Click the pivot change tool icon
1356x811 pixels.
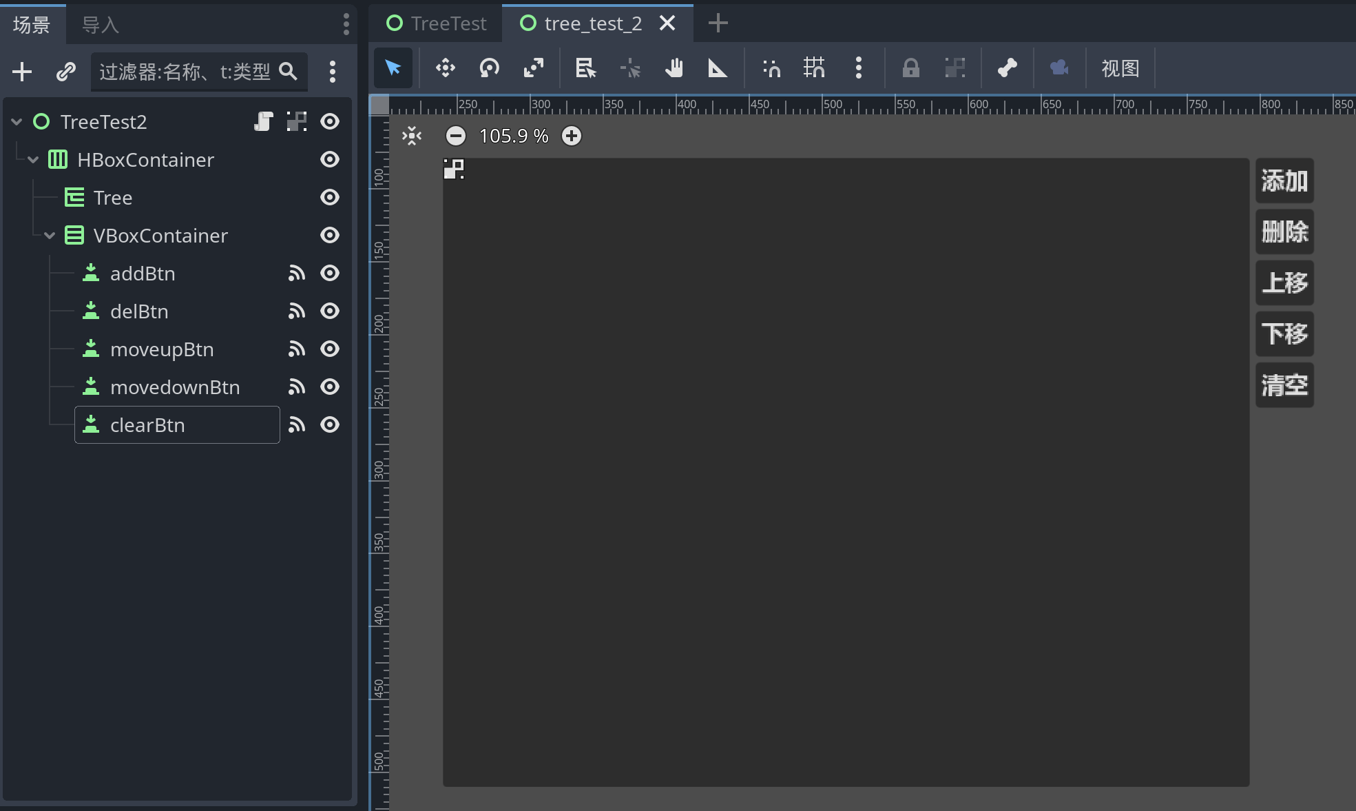tap(630, 68)
